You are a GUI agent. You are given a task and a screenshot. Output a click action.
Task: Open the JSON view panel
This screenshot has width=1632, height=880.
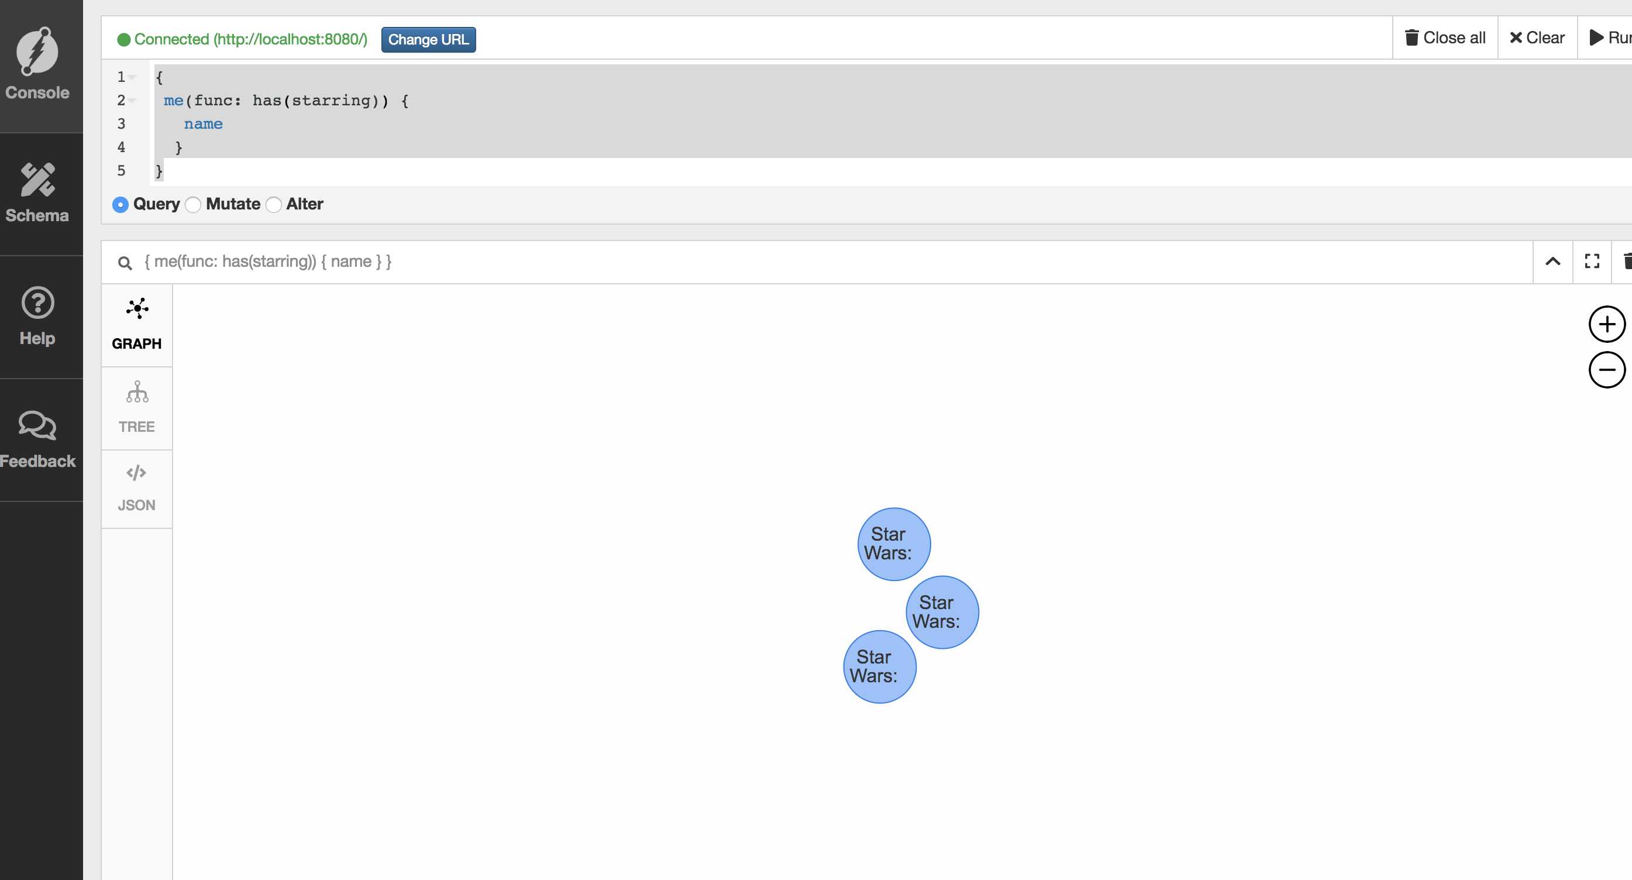[x=137, y=487]
